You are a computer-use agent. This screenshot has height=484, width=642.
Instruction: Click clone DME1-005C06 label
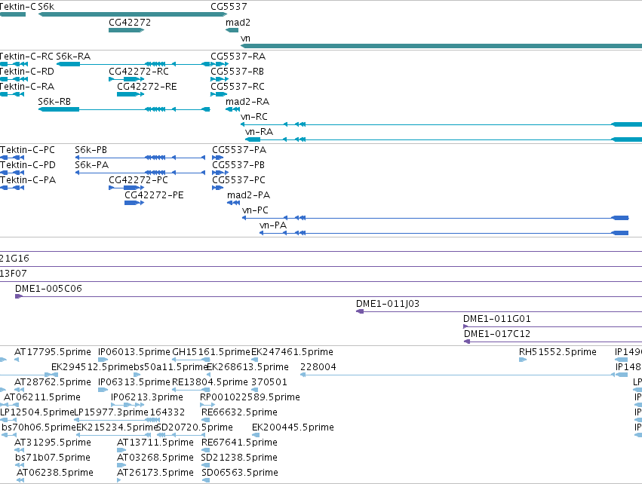point(49,289)
